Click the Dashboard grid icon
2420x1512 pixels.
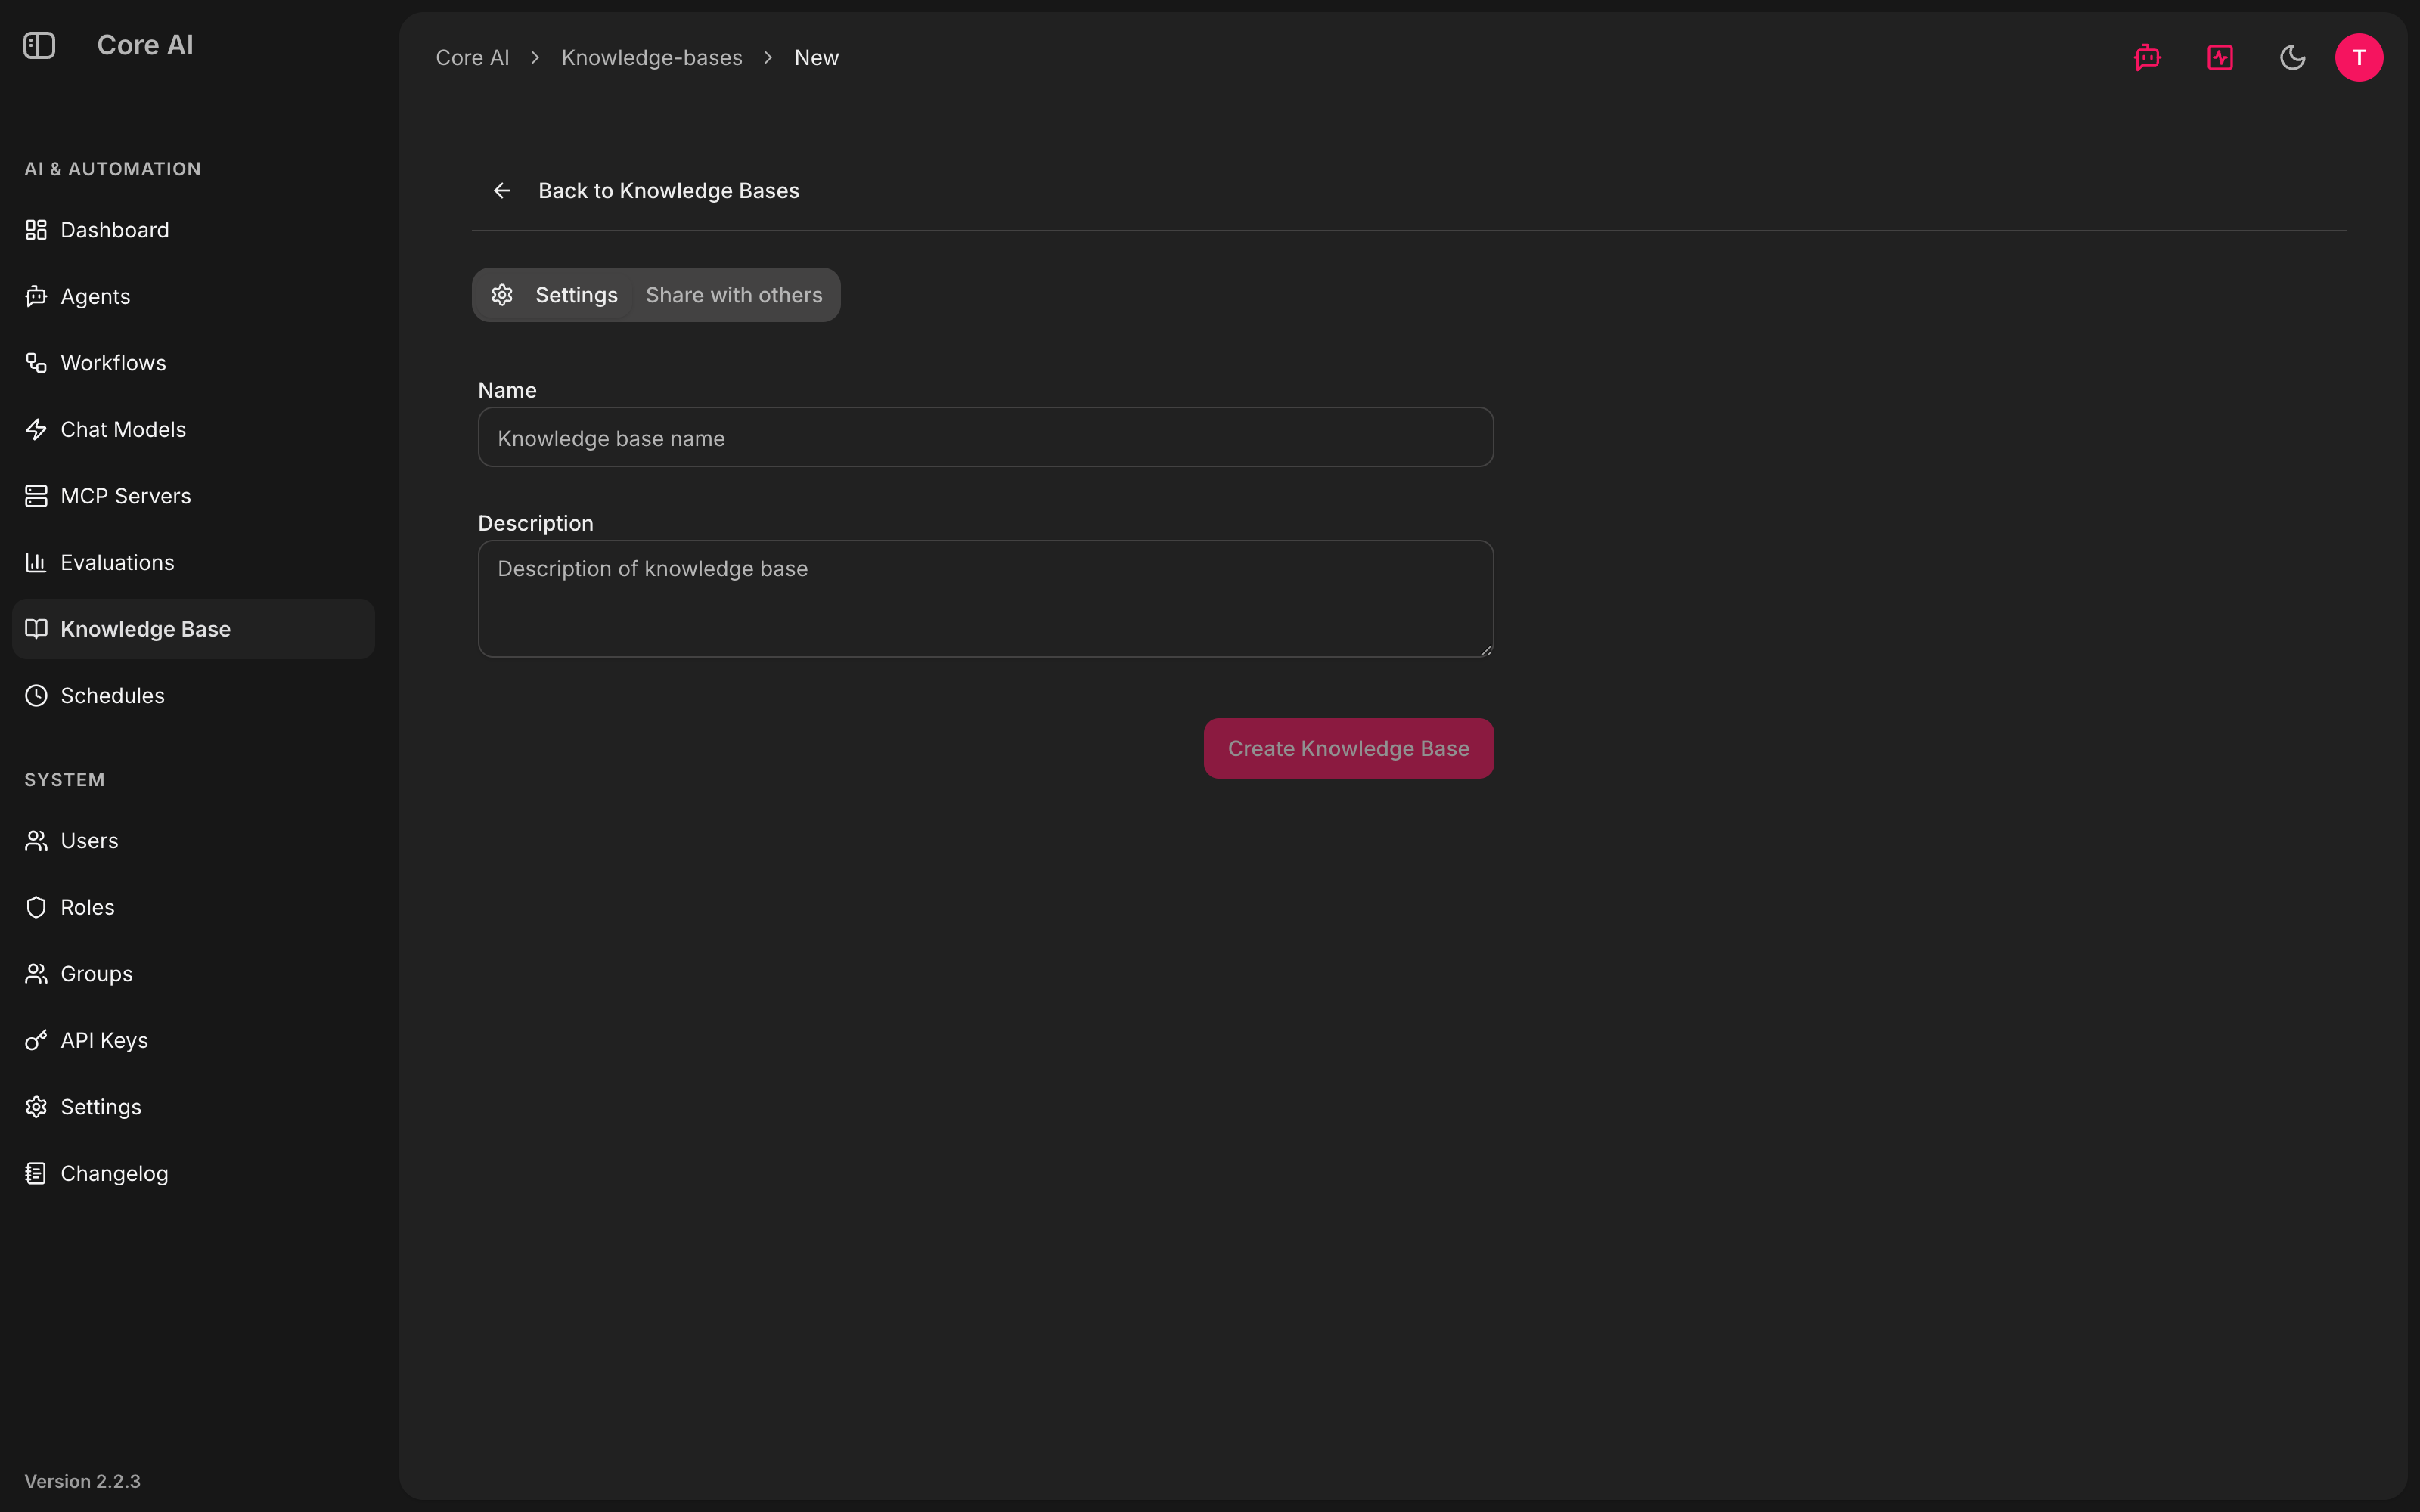point(36,230)
